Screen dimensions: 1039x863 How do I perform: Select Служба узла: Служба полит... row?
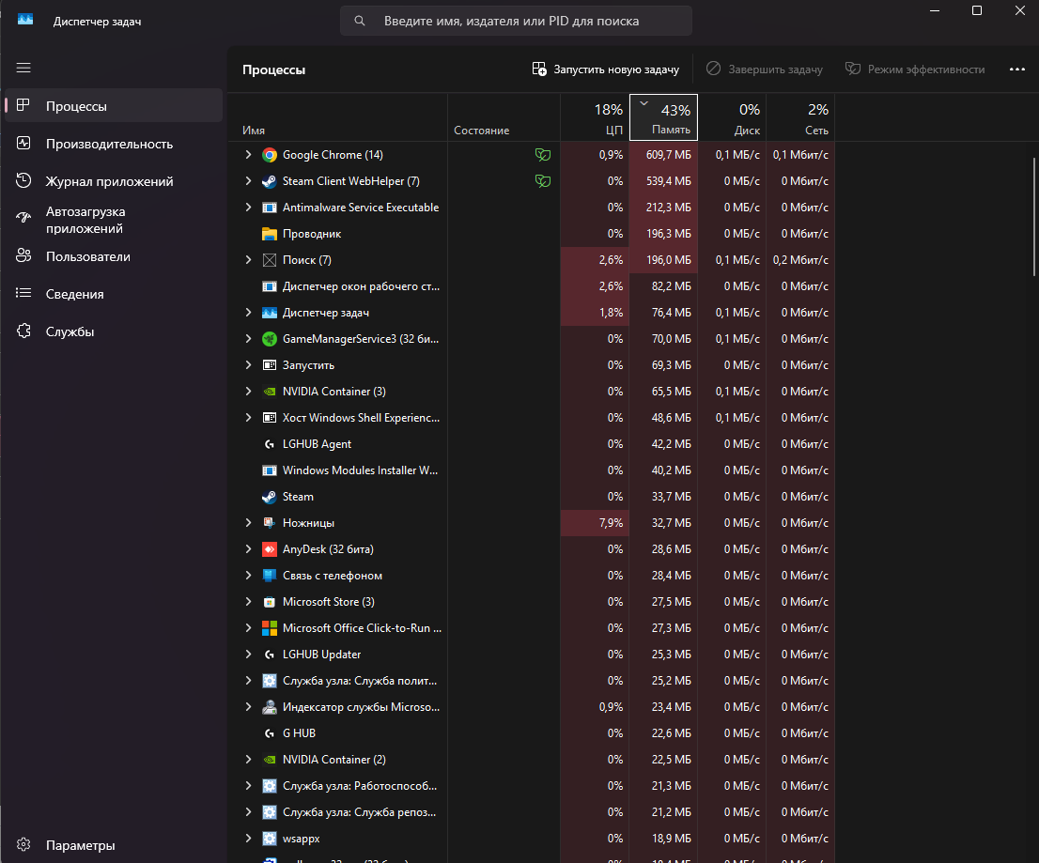tap(532, 681)
